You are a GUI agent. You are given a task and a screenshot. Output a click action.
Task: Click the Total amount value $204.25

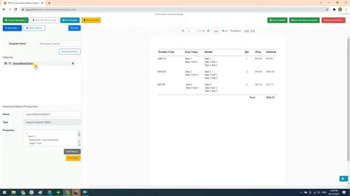pos(270,97)
